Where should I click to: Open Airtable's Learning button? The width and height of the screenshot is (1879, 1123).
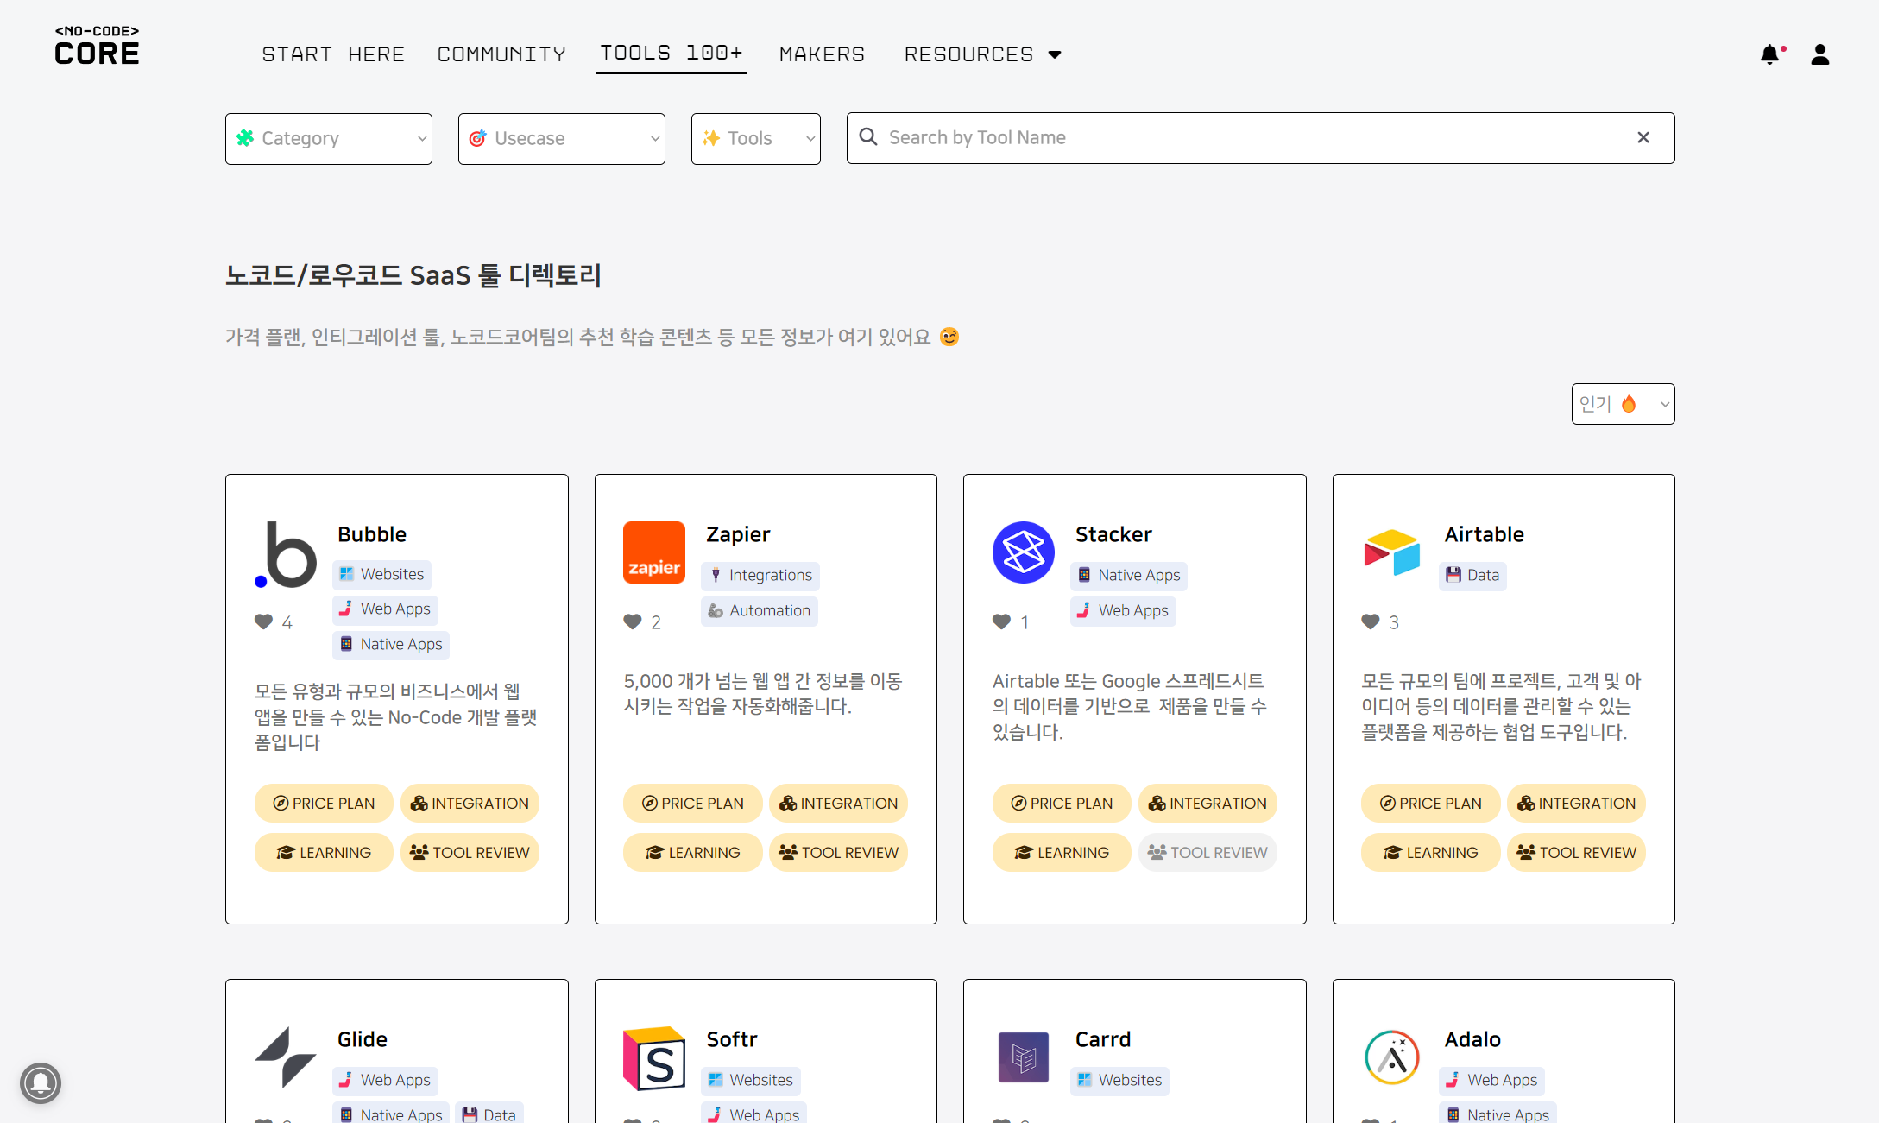pyautogui.click(x=1430, y=852)
